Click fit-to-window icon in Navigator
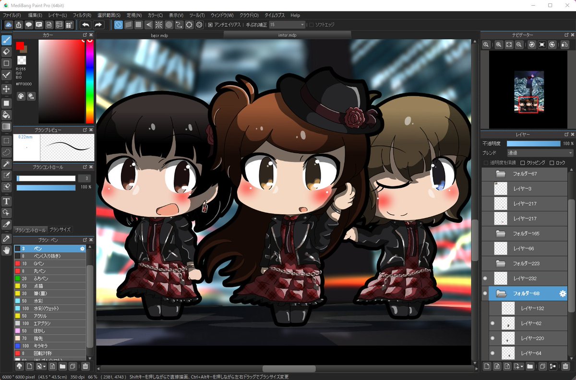 509,44
